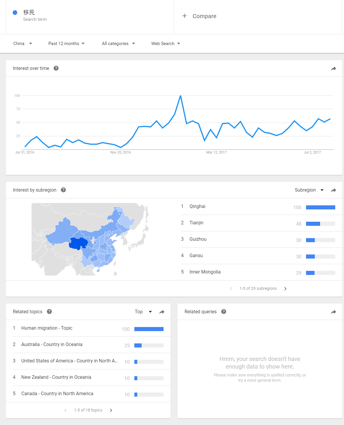Click the 'Mar 12, 2017' axis label
The height and width of the screenshot is (425, 344).
tap(216, 152)
